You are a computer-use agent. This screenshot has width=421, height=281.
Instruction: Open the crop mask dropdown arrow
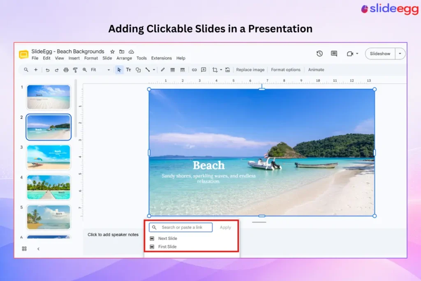[221, 70]
